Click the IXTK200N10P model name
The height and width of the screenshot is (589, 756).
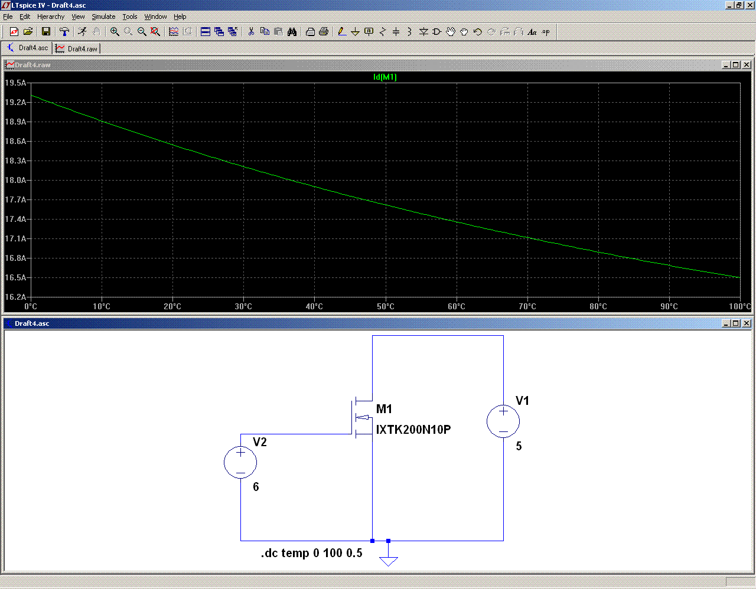pyautogui.click(x=413, y=430)
